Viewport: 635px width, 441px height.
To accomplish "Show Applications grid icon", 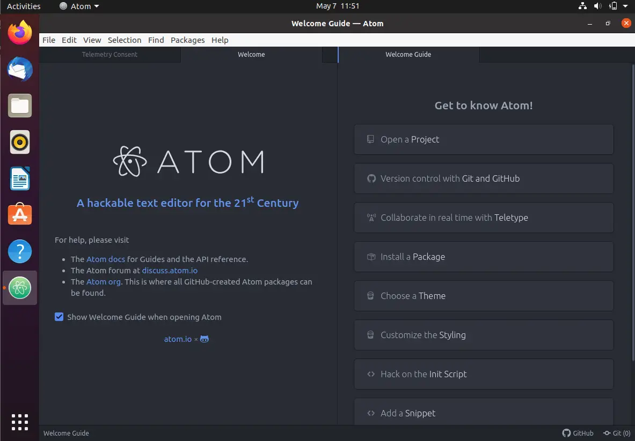I will 19,422.
